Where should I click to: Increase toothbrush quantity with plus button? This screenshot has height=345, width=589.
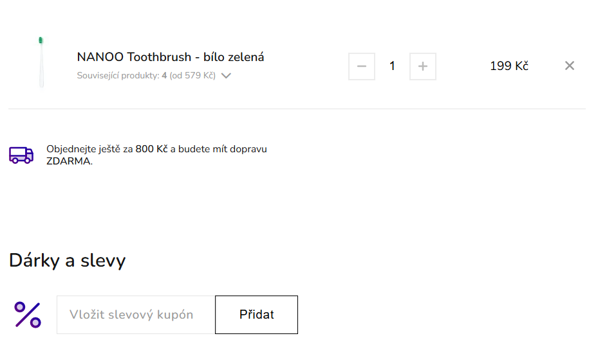coord(423,66)
